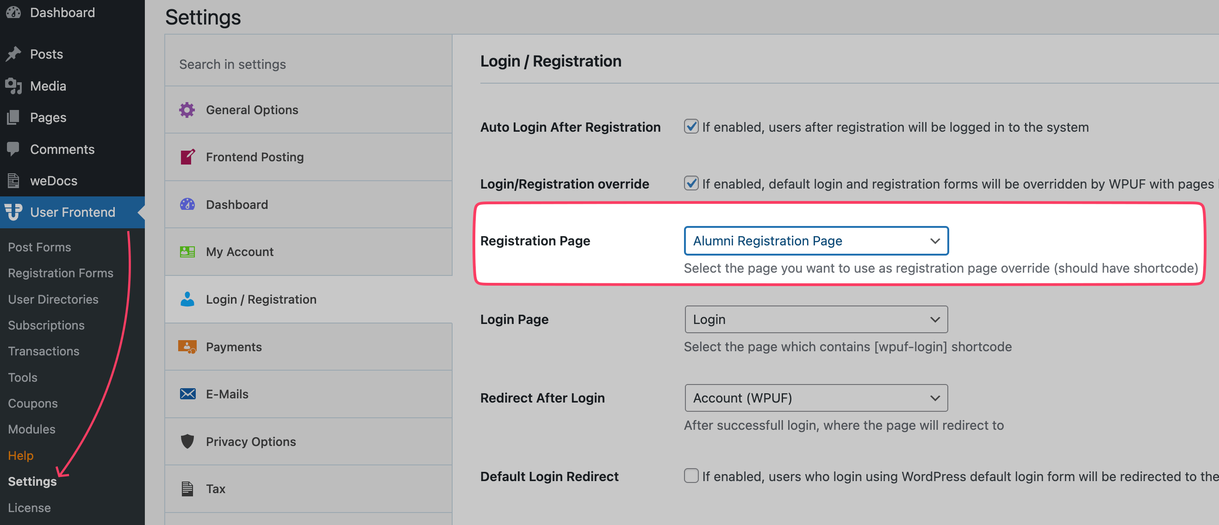
Task: Click the Privacy Options shield icon
Action: [x=187, y=441]
